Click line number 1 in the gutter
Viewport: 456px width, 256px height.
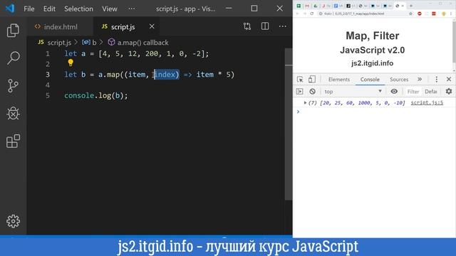48,54
